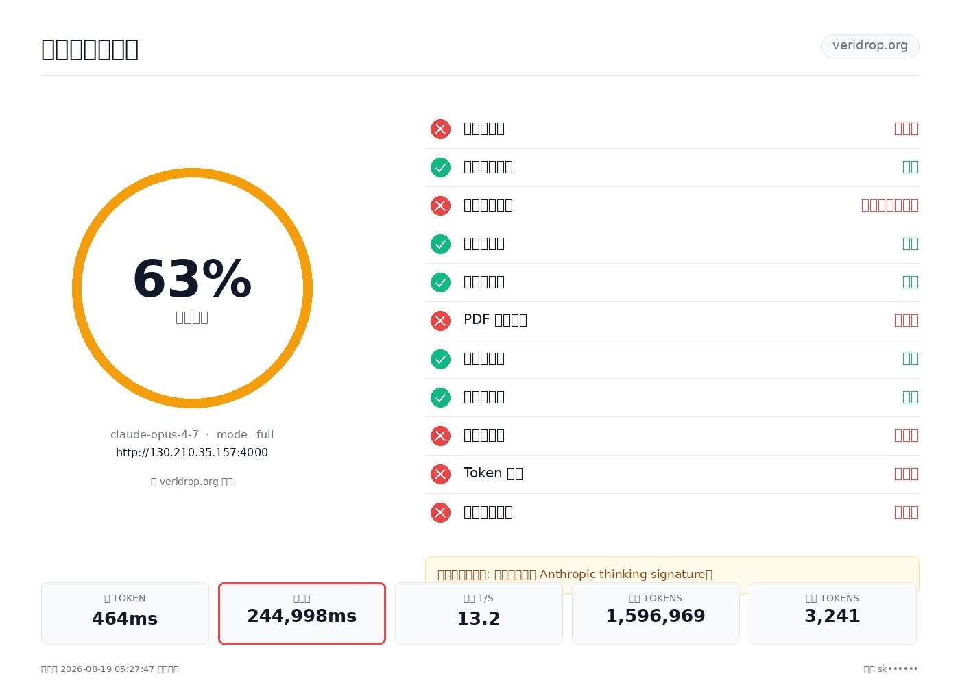Viewport: 960px width, 685px height.
Task: Select the claude-opus-4-7 mode=full label
Action: pyautogui.click(x=192, y=434)
